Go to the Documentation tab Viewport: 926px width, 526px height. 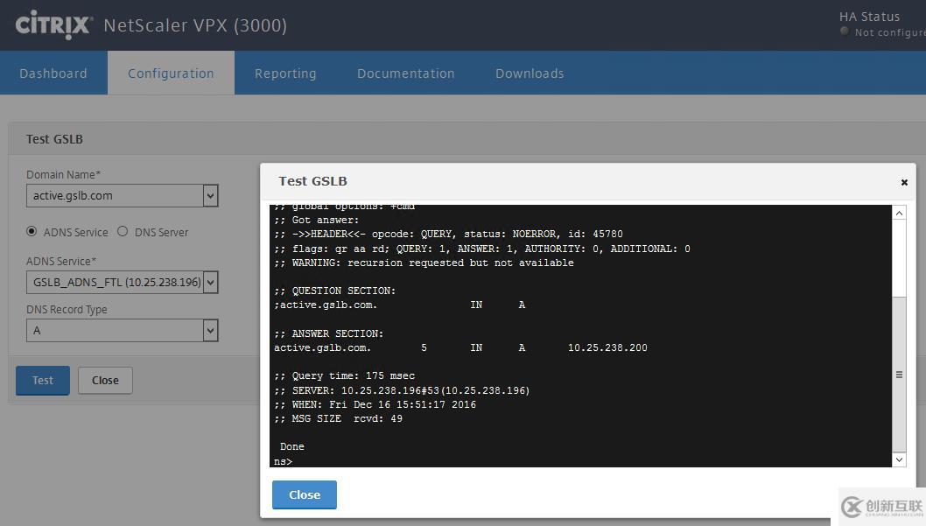click(x=406, y=74)
